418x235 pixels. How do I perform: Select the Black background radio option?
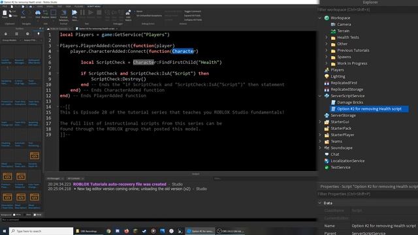(x=25, y=215)
